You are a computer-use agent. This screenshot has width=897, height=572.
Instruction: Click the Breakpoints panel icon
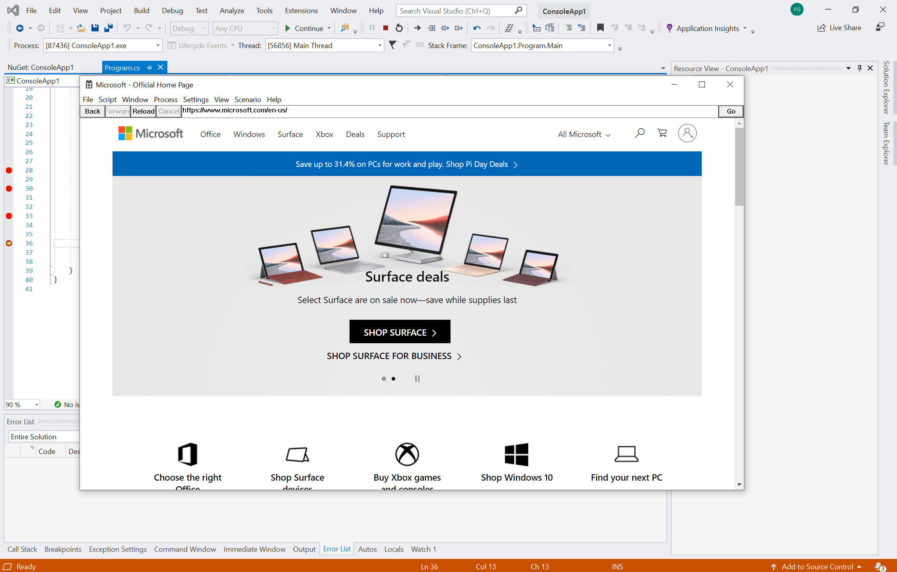coord(62,549)
